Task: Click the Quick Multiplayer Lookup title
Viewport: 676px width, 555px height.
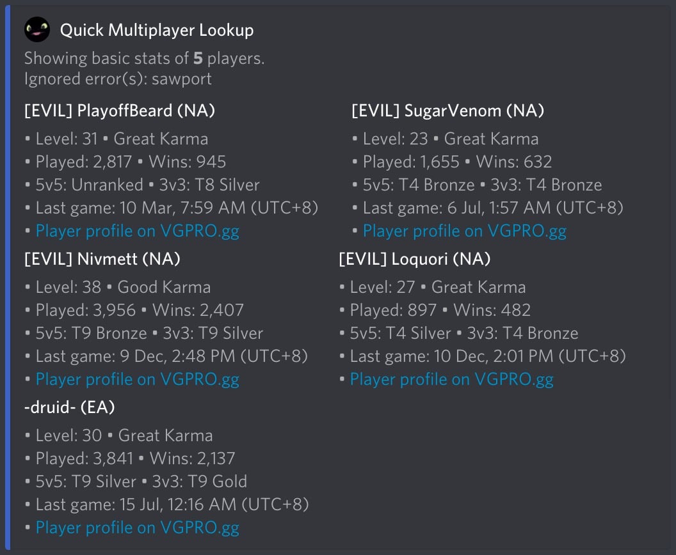Action: [x=156, y=29]
